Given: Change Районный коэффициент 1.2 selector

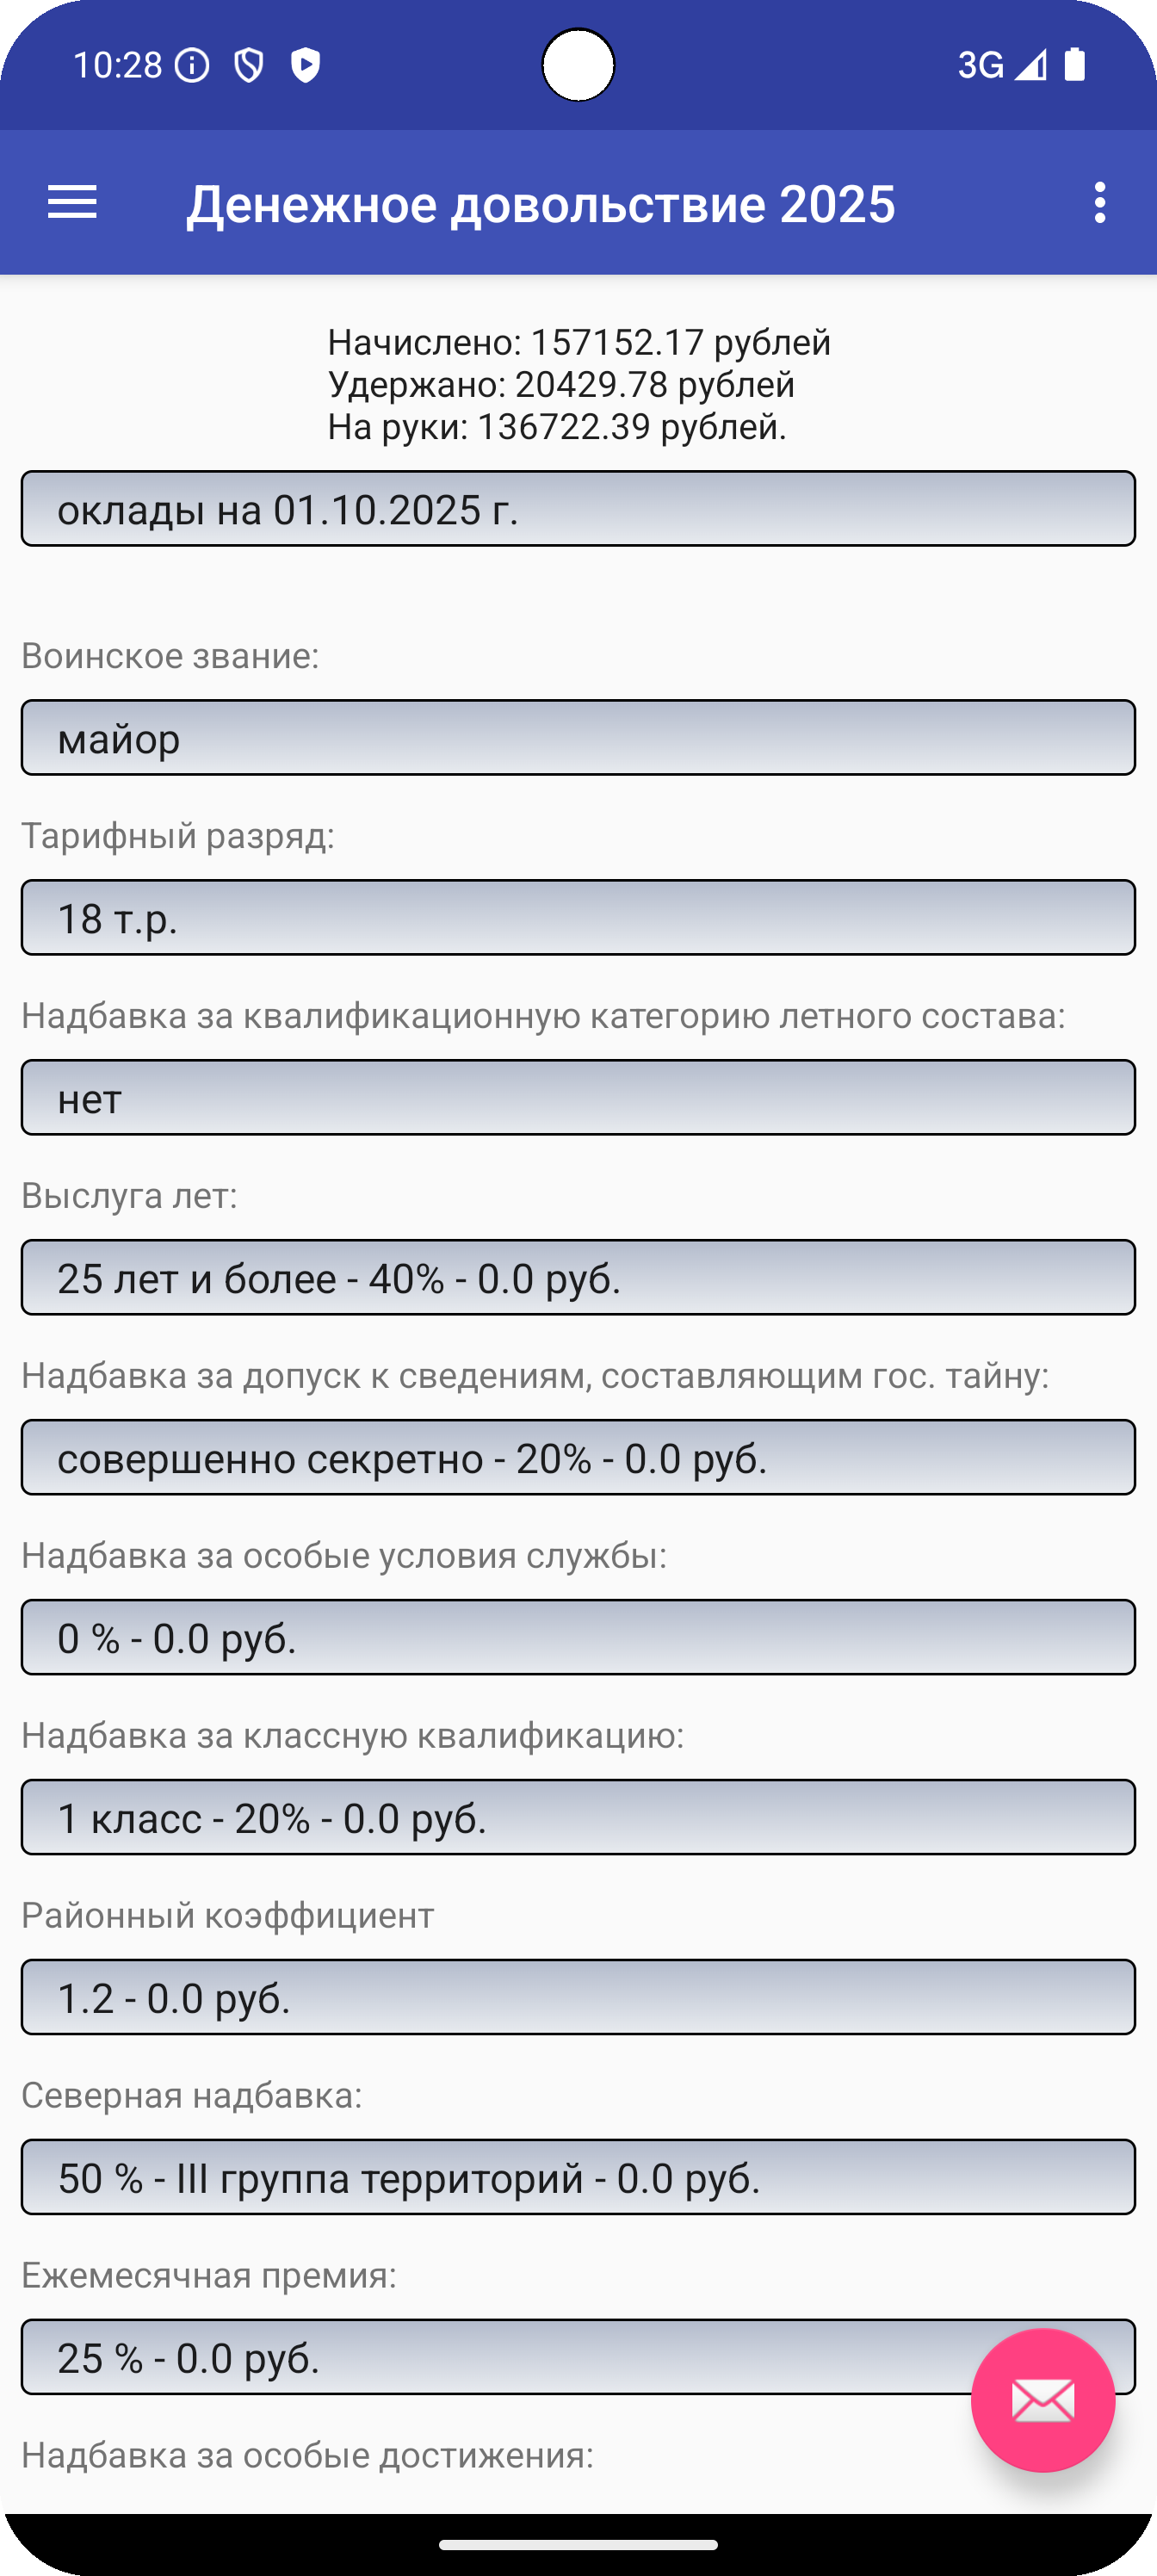Looking at the screenshot, I should [x=578, y=1998].
